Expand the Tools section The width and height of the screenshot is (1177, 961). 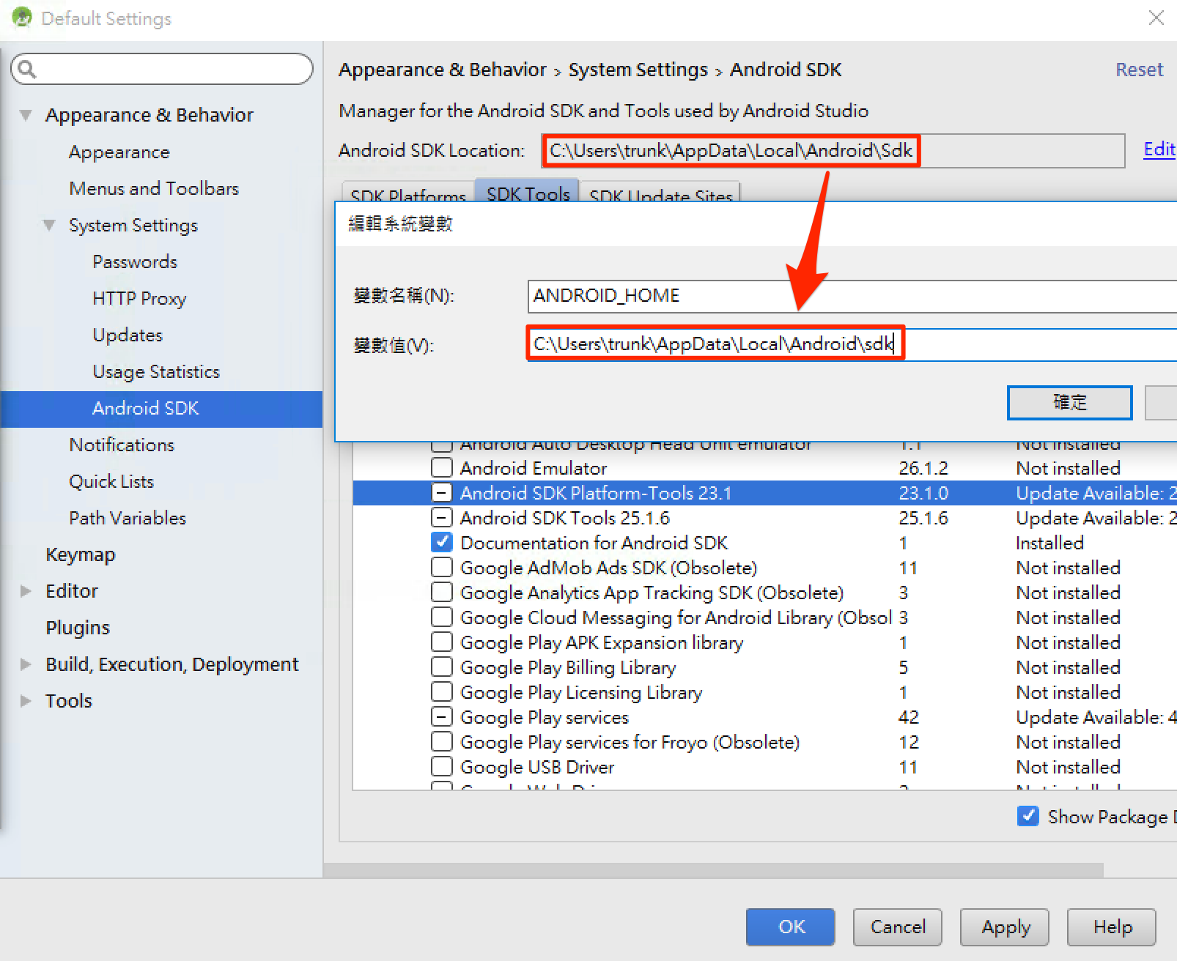(x=26, y=701)
